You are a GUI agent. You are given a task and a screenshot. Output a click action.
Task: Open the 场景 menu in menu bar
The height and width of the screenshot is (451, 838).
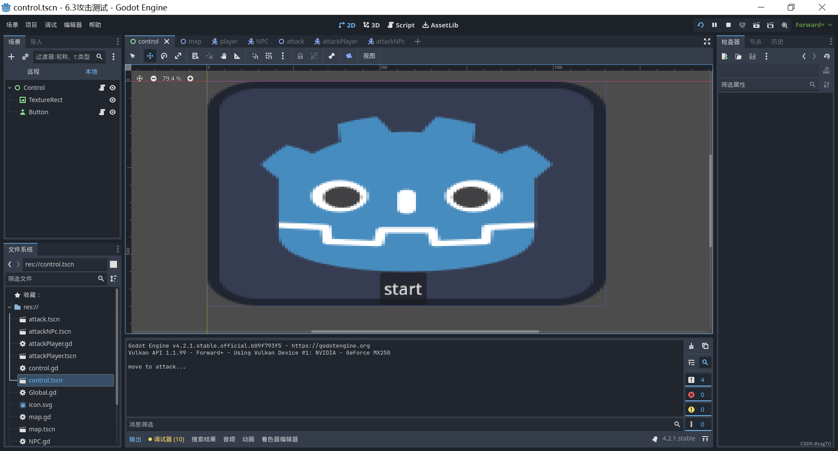(x=12, y=25)
